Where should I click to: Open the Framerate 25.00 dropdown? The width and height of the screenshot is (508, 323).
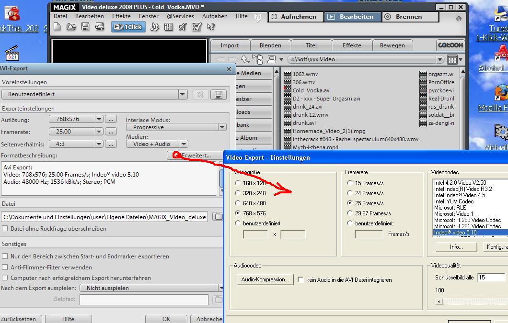coord(99,132)
